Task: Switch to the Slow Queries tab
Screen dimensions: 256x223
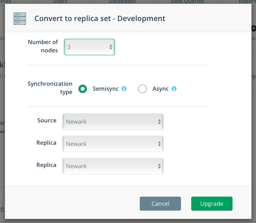Action: coord(187,2)
